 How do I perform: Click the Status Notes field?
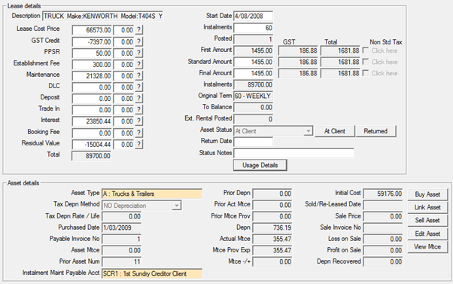[293, 153]
